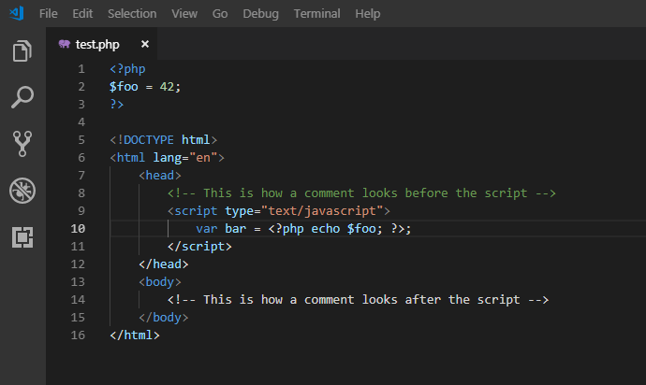Viewport: 646px width, 385px height.
Task: Select the test.php editor tab
Action: pos(101,44)
